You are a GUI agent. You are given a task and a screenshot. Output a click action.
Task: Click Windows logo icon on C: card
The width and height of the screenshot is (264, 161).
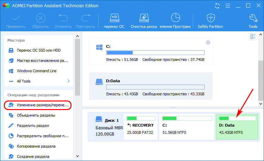99,47
